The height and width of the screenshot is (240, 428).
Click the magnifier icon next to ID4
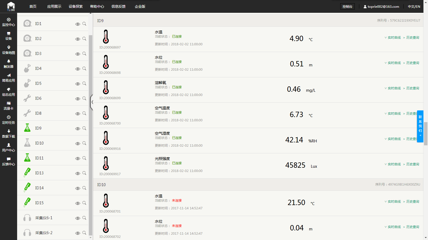point(84,69)
